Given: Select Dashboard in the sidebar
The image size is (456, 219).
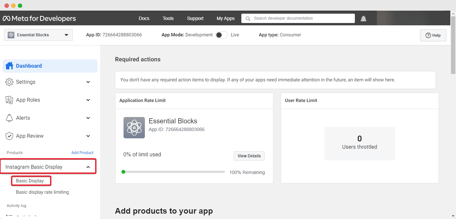Looking at the screenshot, I should click(x=50, y=66).
